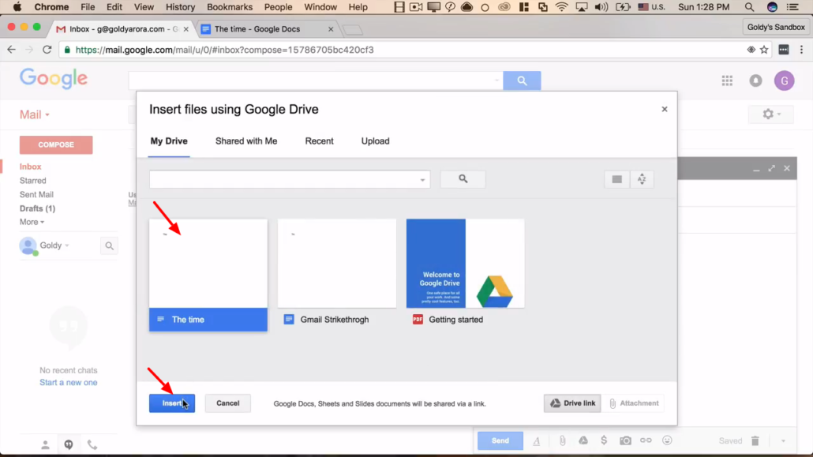Open the My Drive tab
Viewport: 813px width, 457px height.
click(169, 141)
